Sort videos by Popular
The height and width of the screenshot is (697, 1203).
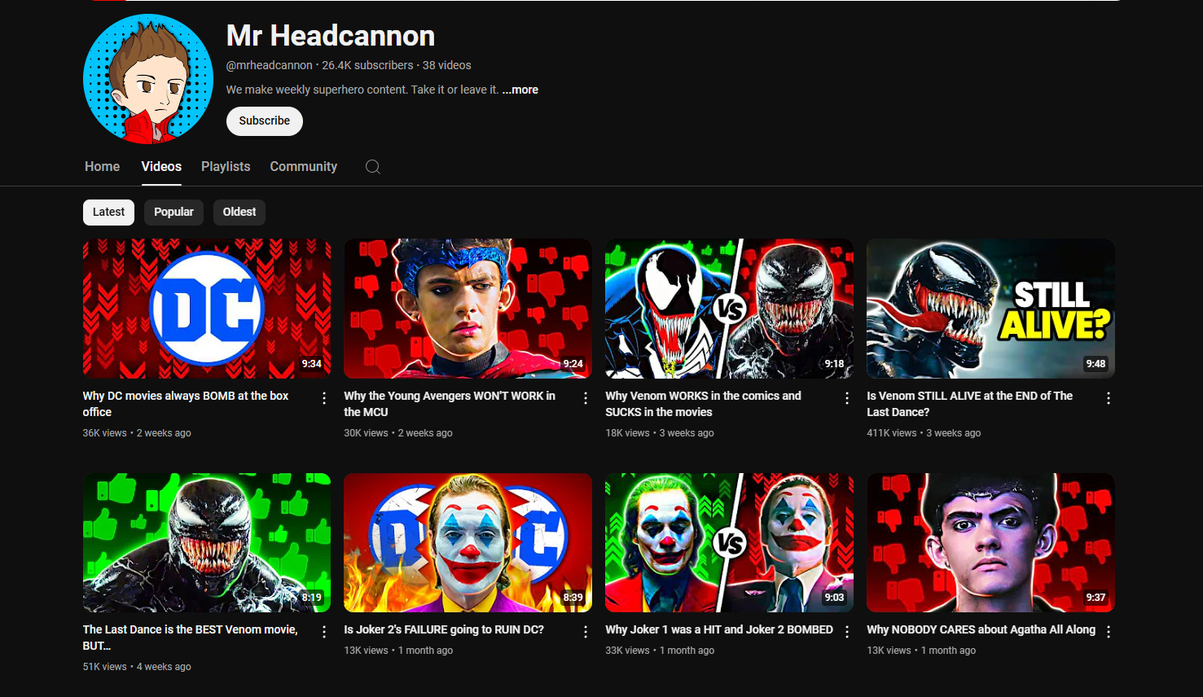click(173, 212)
